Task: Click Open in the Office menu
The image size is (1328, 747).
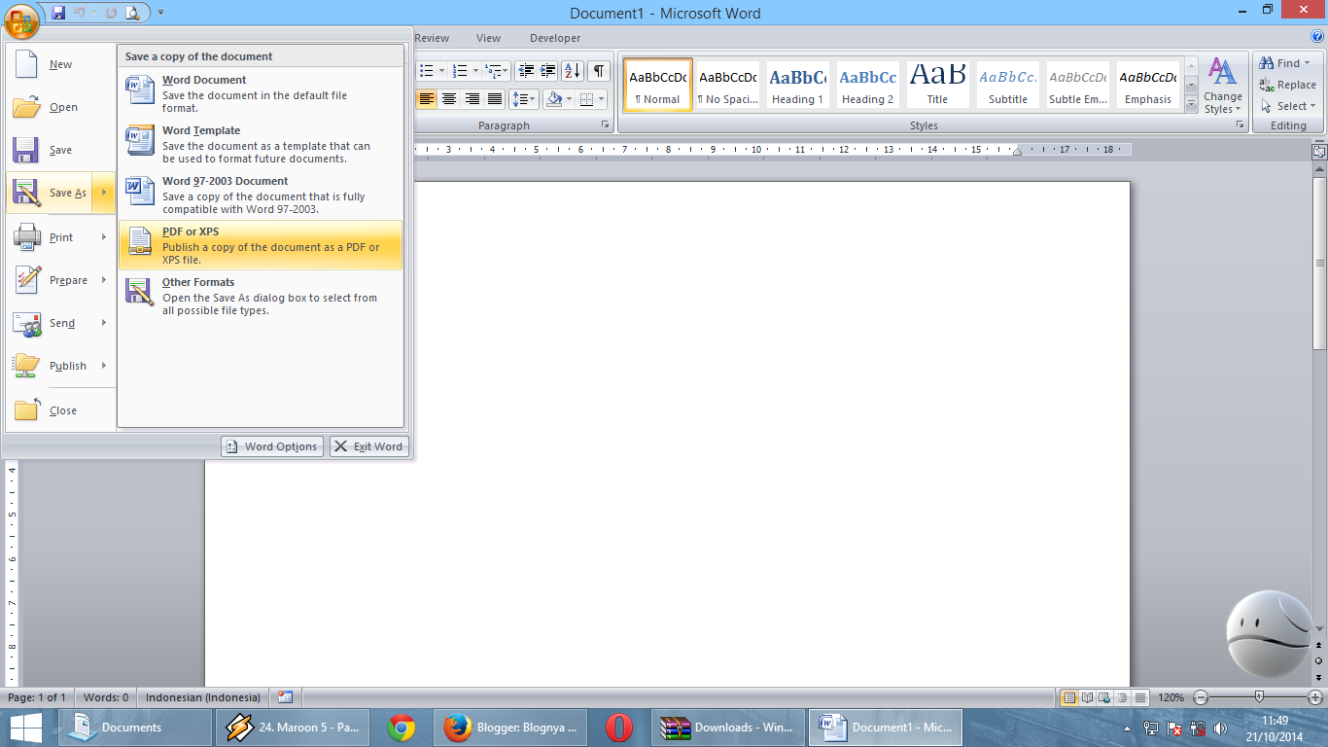Action: [x=60, y=107]
